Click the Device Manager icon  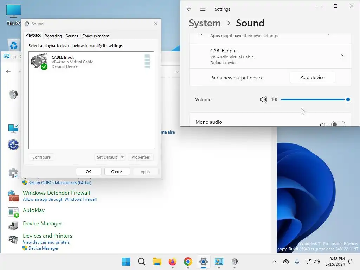pos(13,225)
